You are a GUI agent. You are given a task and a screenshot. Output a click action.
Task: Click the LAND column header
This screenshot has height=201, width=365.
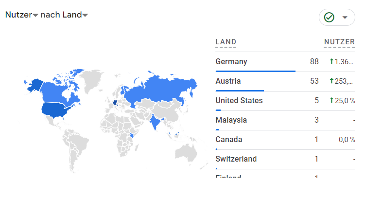pos(226,42)
